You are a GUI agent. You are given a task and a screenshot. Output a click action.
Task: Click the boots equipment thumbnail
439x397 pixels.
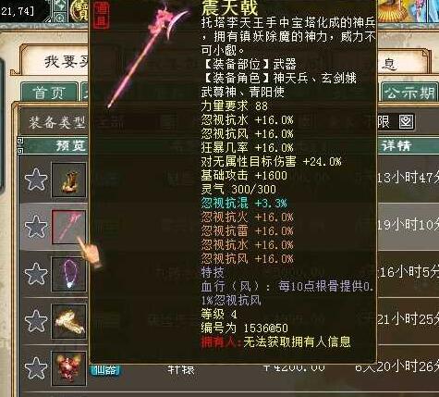pos(69,180)
